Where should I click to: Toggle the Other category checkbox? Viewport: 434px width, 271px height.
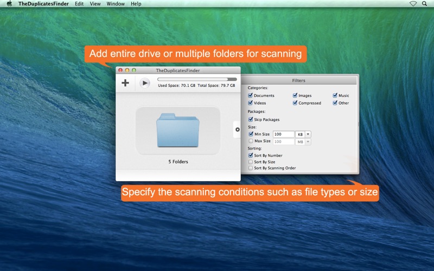tap(335, 103)
